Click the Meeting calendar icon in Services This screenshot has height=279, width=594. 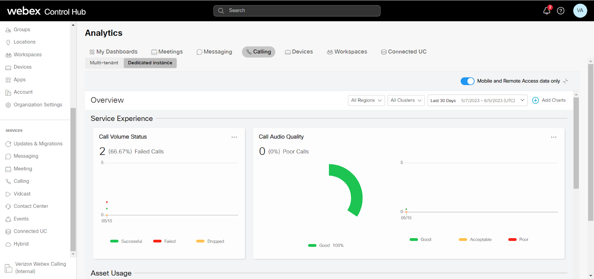(x=8, y=169)
